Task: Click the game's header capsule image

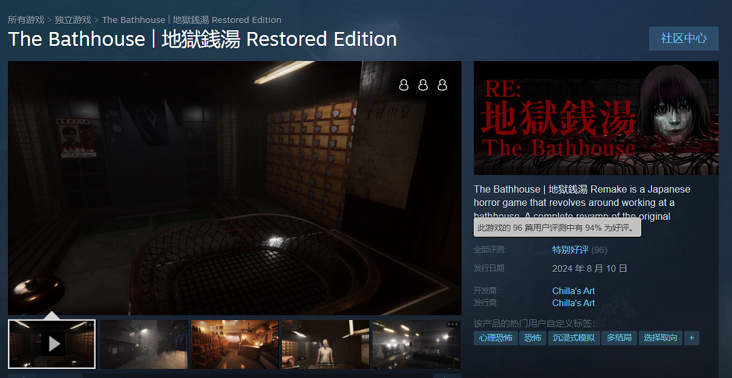Action: [596, 118]
